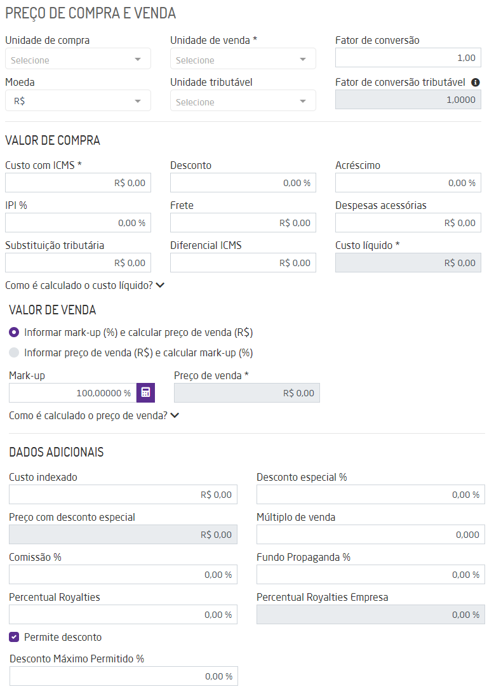Click the Comissão % input field
The height and width of the screenshot is (696, 494).
coord(123,574)
